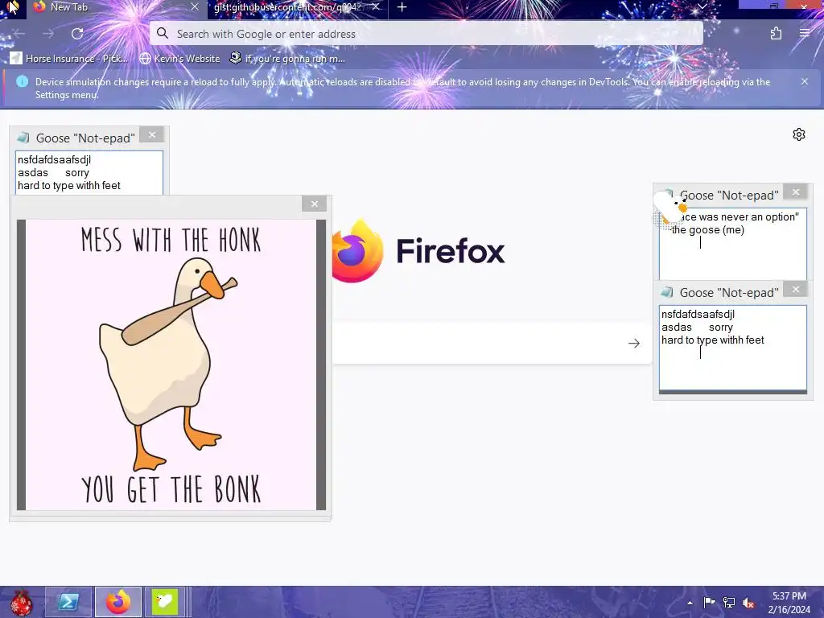Click the notepad icon in lower-right Not-epad title
This screenshot has height=618, width=824.
667,292
